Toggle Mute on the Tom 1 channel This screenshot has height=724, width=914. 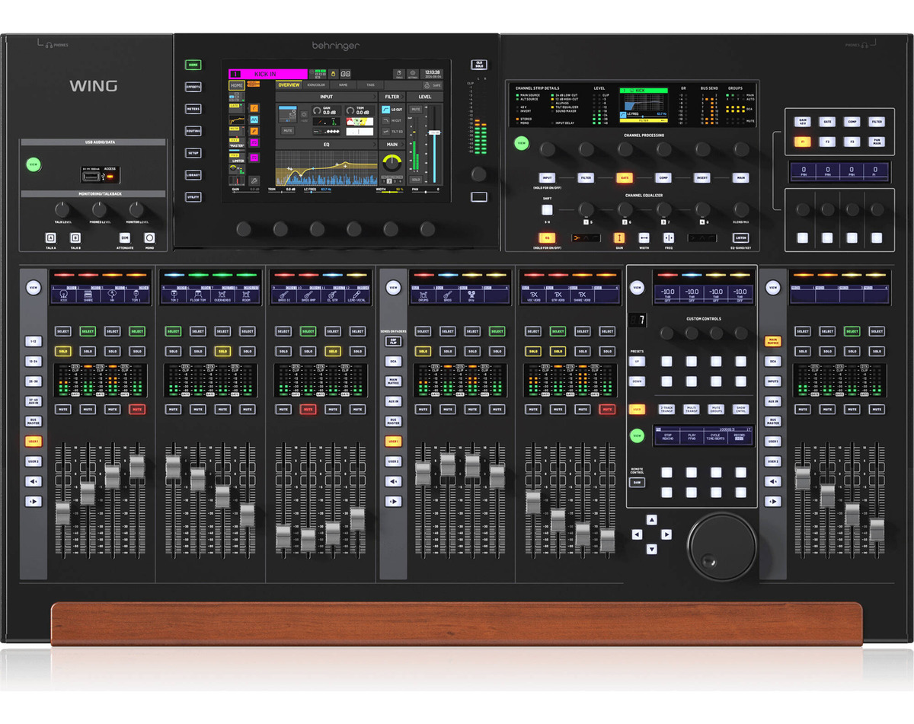coord(137,410)
